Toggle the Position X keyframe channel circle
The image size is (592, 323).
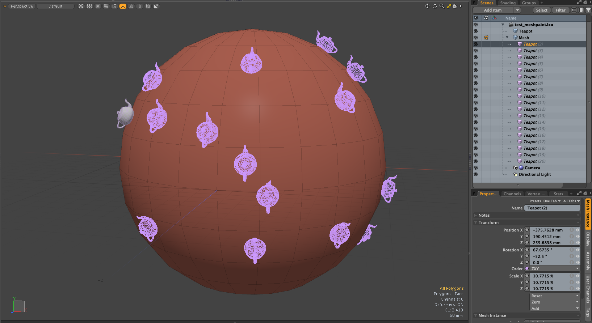pyautogui.click(x=527, y=230)
